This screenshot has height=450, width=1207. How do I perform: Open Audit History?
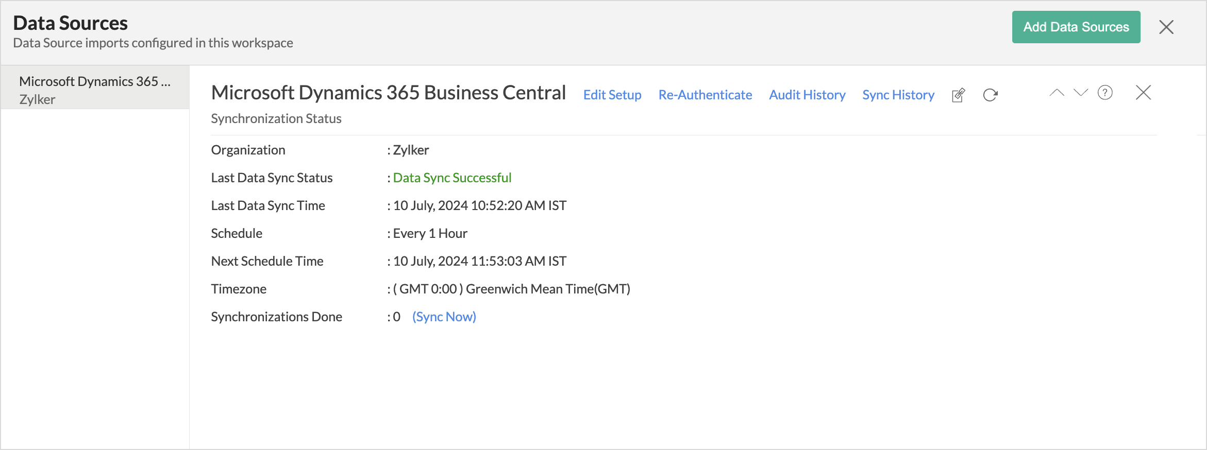[x=807, y=95]
